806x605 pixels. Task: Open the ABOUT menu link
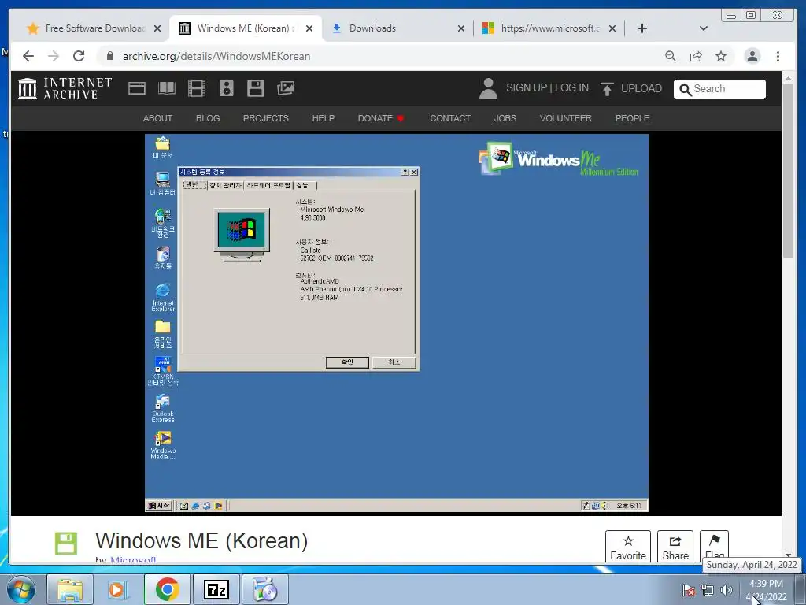coord(157,118)
